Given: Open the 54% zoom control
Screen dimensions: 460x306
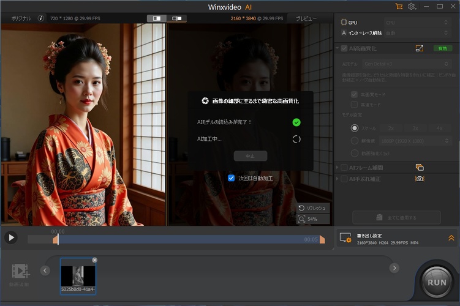Looking at the screenshot, I should click(313, 219).
